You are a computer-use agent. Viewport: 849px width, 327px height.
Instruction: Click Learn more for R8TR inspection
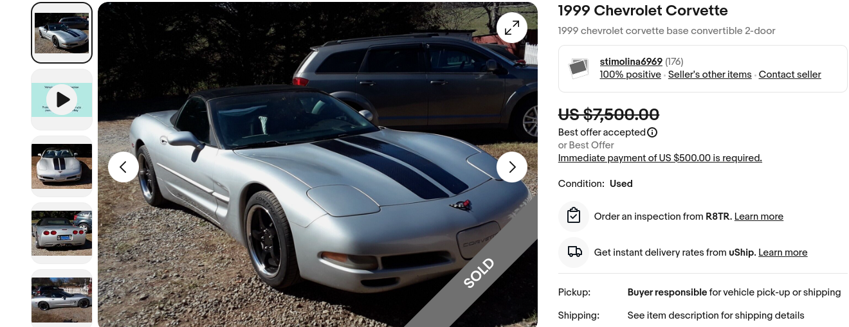click(759, 217)
